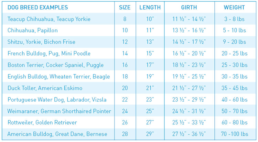
Task: Select the 16 ½" - 20 ½" girth cell
Action: (189, 54)
